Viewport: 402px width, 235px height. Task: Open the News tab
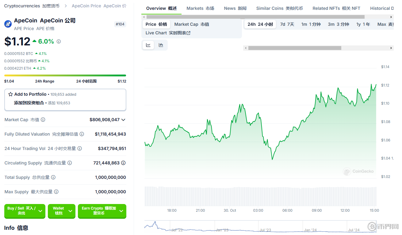coord(235,8)
